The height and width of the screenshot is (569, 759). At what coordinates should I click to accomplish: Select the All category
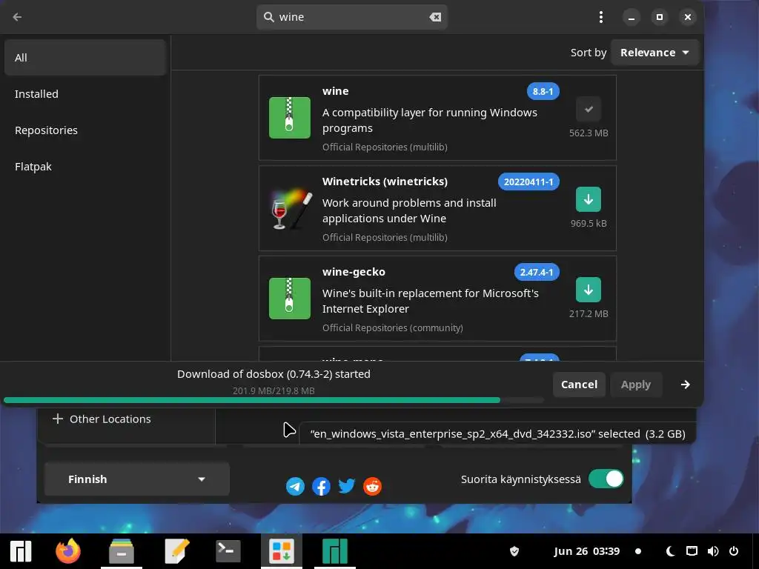pyautogui.click(x=85, y=58)
